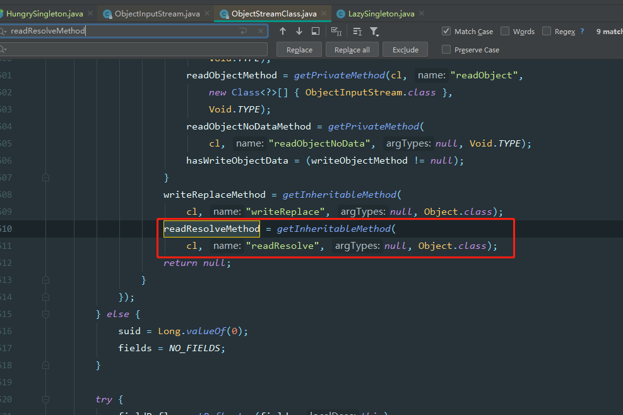Click NO_FIELDS constant
Screen dimensions: 623x415
point(194,348)
